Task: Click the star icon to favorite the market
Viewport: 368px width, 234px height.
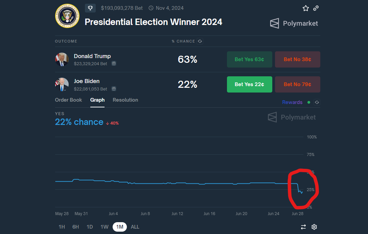Action: [305, 8]
